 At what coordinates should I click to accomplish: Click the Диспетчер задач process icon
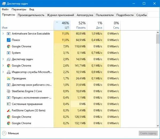point(9,59)
